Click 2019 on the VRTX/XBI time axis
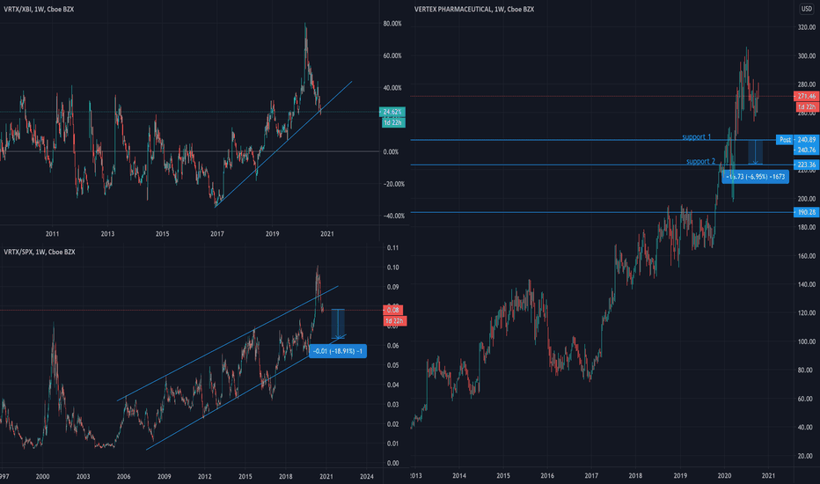Screen dimensions: 820x484 [272, 234]
